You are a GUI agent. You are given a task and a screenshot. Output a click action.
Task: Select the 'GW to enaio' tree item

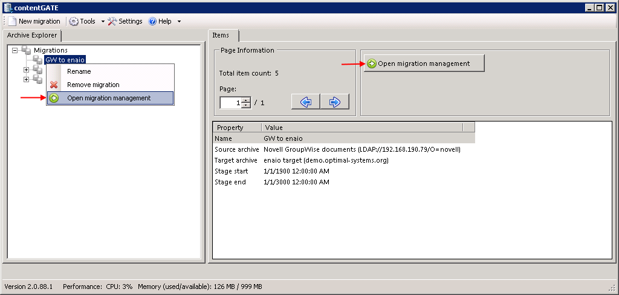(65, 60)
